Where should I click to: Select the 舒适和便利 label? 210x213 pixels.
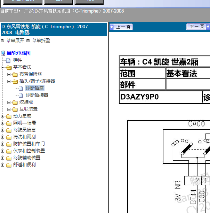pyautogui.click(x=24, y=165)
